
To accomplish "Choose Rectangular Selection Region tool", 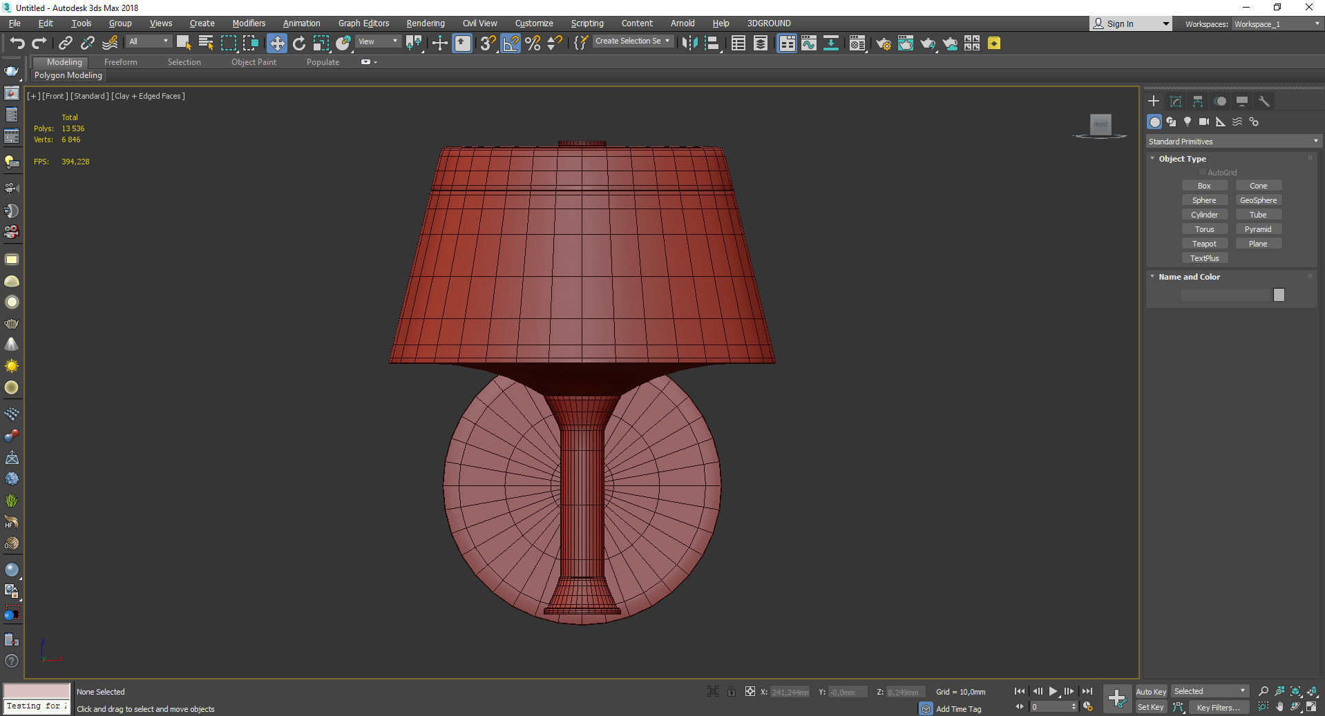I will [229, 43].
